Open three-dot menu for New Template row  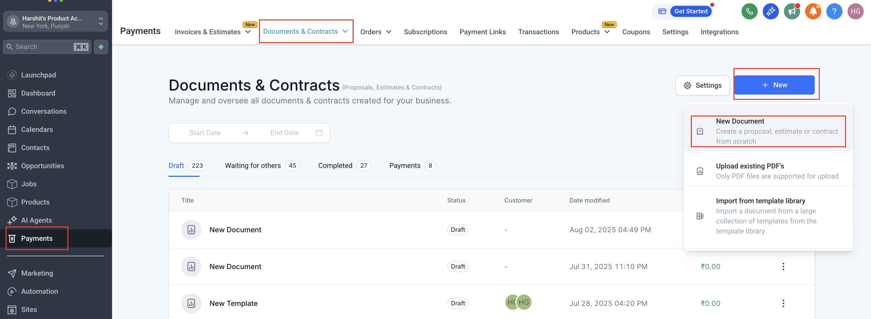tap(783, 303)
